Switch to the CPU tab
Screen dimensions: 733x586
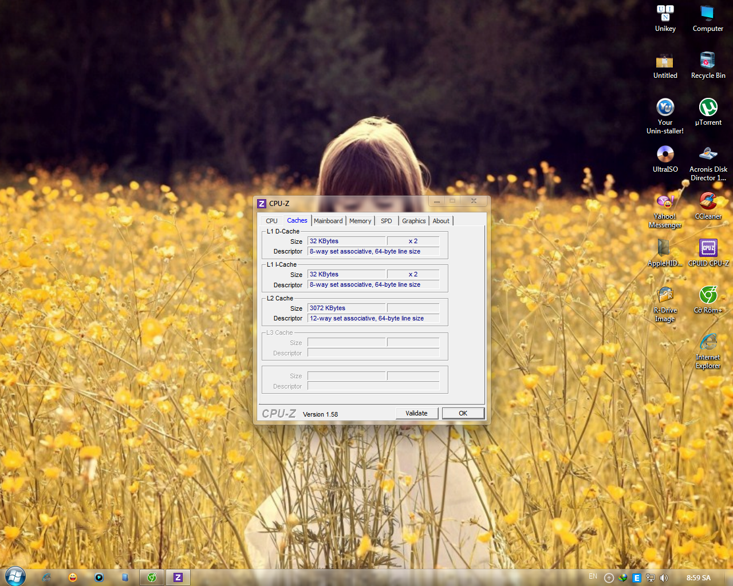[x=271, y=221]
